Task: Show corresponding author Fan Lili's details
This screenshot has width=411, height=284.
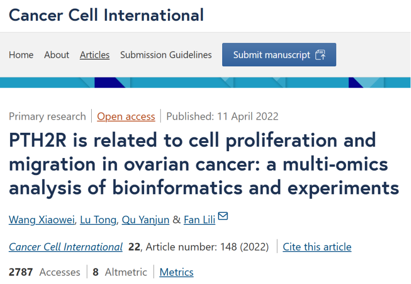Action: tap(199, 220)
